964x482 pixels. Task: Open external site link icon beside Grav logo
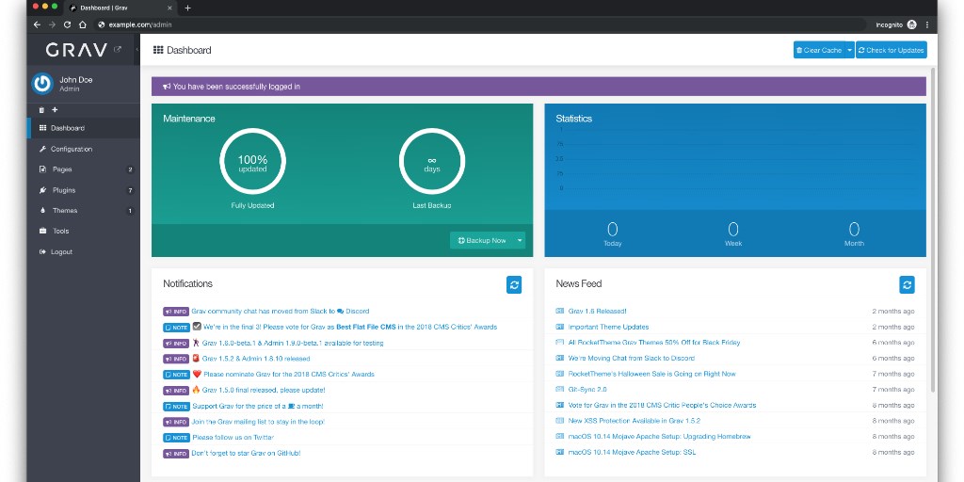[118, 50]
